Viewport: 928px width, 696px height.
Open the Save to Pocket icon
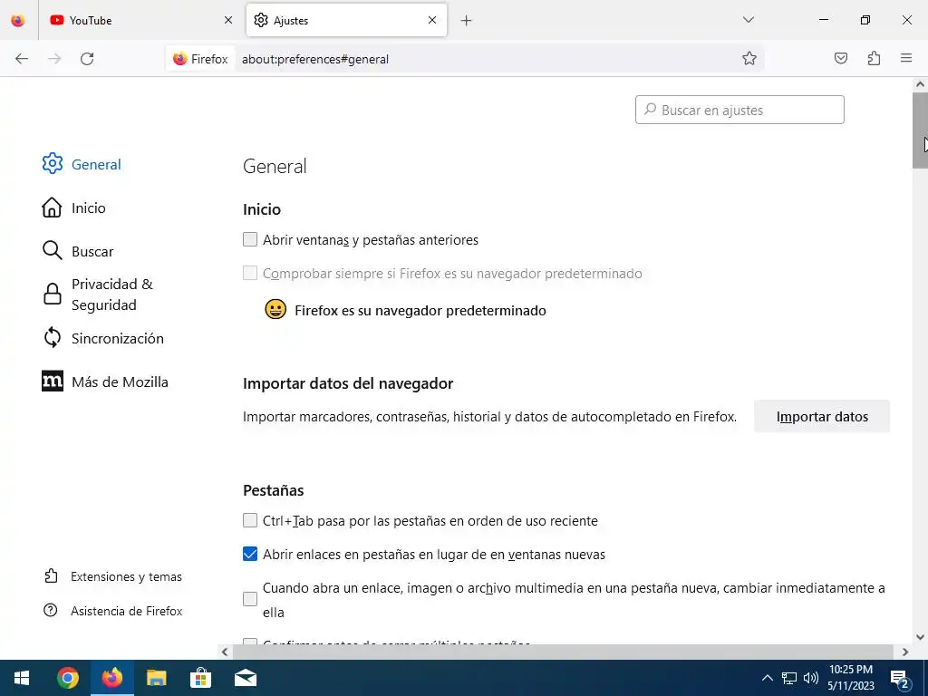(x=841, y=58)
